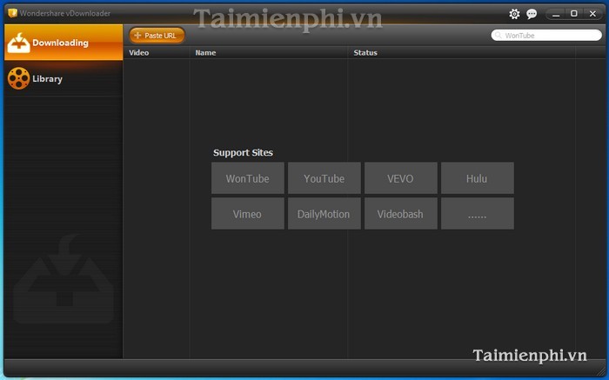The image size is (609, 380).
Task: Open the WonTube support site tile
Action: coord(248,178)
